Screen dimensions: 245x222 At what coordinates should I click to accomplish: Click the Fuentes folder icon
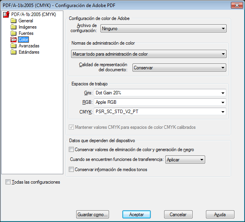14,33
